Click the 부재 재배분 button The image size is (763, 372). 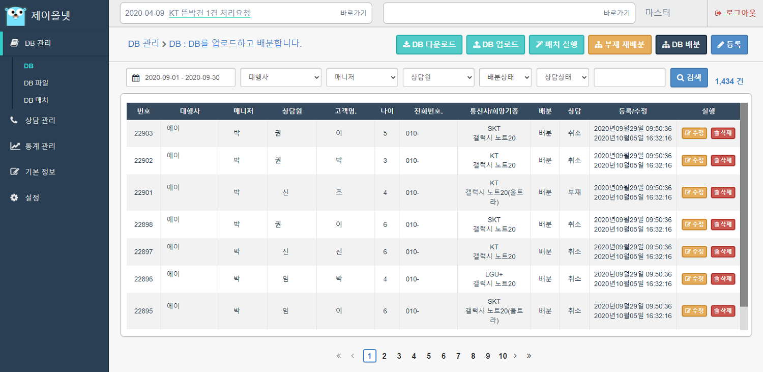pos(620,45)
